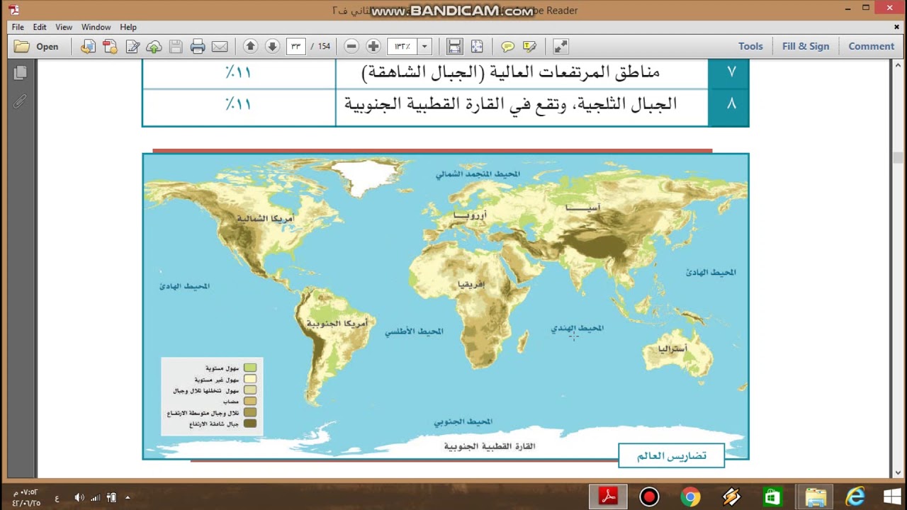Image resolution: width=907 pixels, height=510 pixels.
Task: Click the 'هضاب' legend color swatch
Action: pyautogui.click(x=250, y=402)
